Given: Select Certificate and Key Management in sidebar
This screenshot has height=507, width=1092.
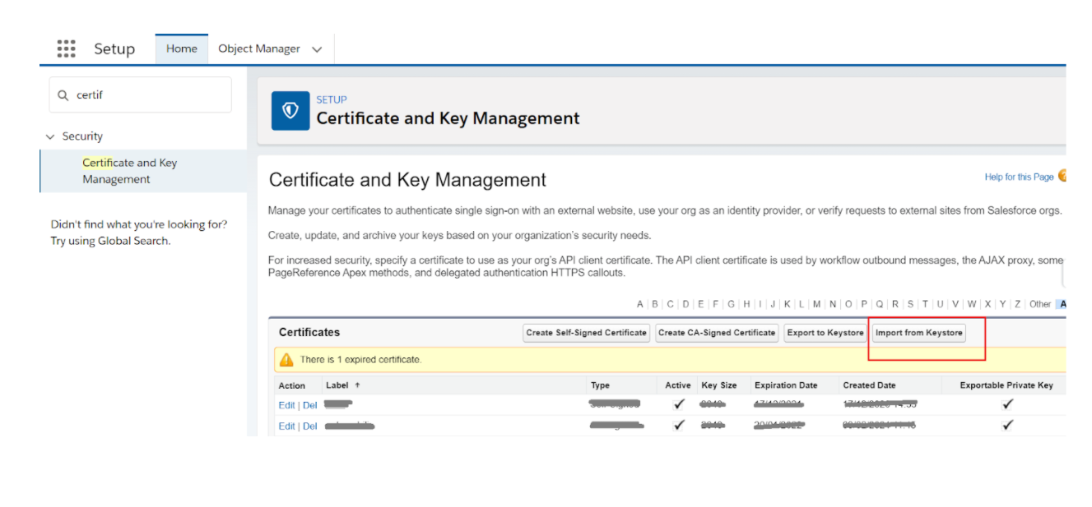Looking at the screenshot, I should pos(129,171).
